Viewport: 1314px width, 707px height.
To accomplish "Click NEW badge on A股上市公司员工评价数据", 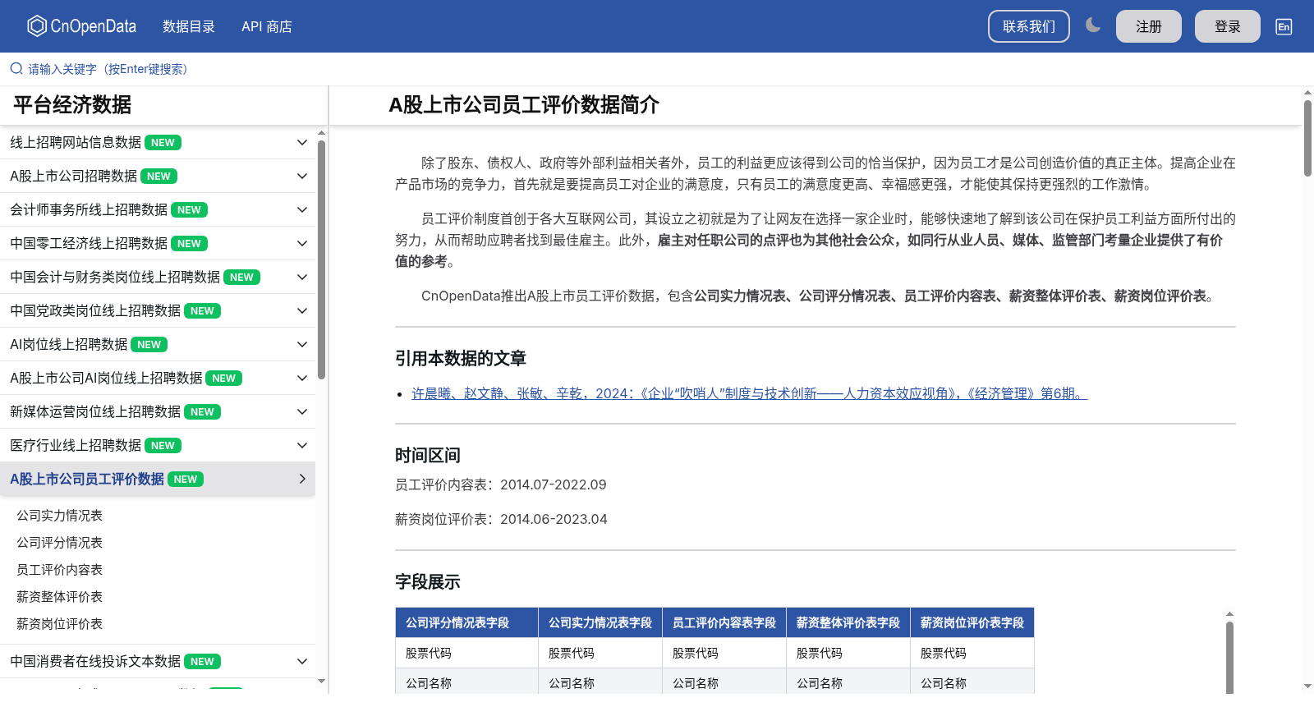I will pos(186,480).
